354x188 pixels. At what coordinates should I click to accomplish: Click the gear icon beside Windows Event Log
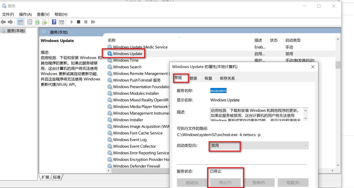[110, 140]
